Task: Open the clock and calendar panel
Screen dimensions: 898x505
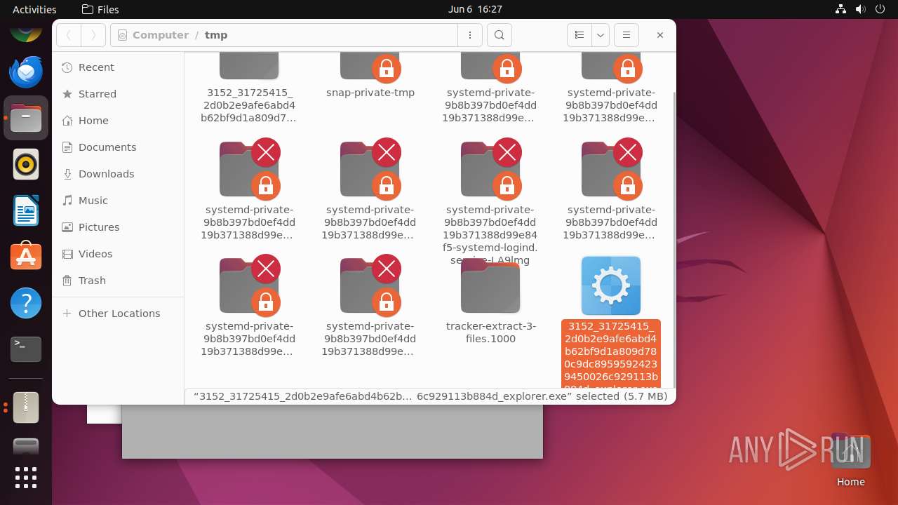Action: (x=475, y=9)
